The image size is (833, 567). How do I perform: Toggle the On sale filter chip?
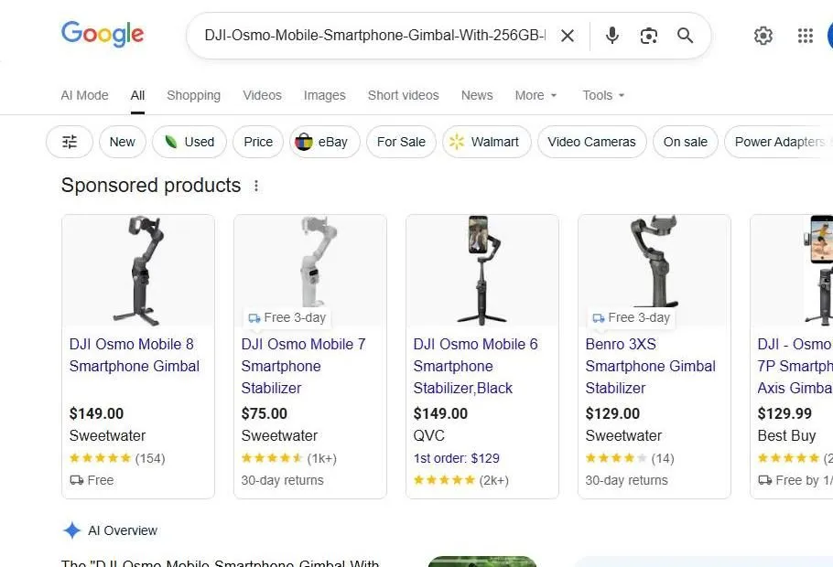pos(685,142)
